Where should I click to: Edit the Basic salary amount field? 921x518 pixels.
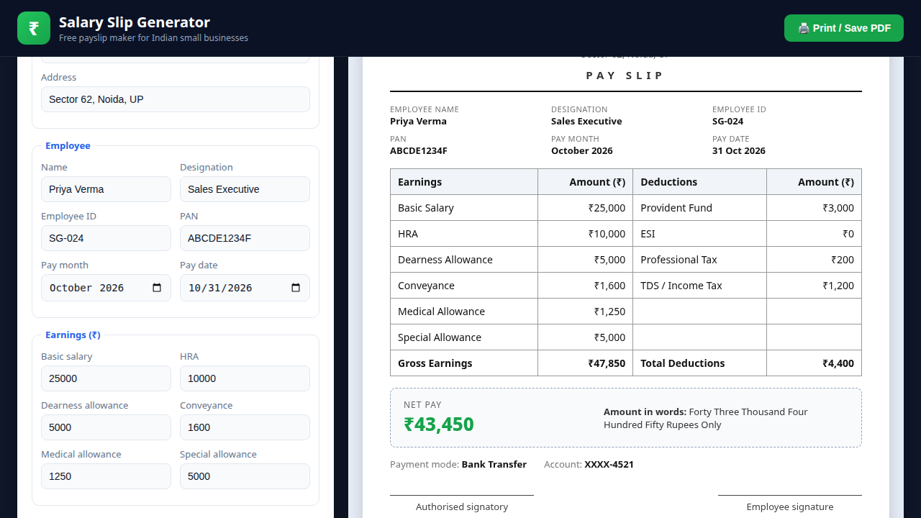(106, 378)
